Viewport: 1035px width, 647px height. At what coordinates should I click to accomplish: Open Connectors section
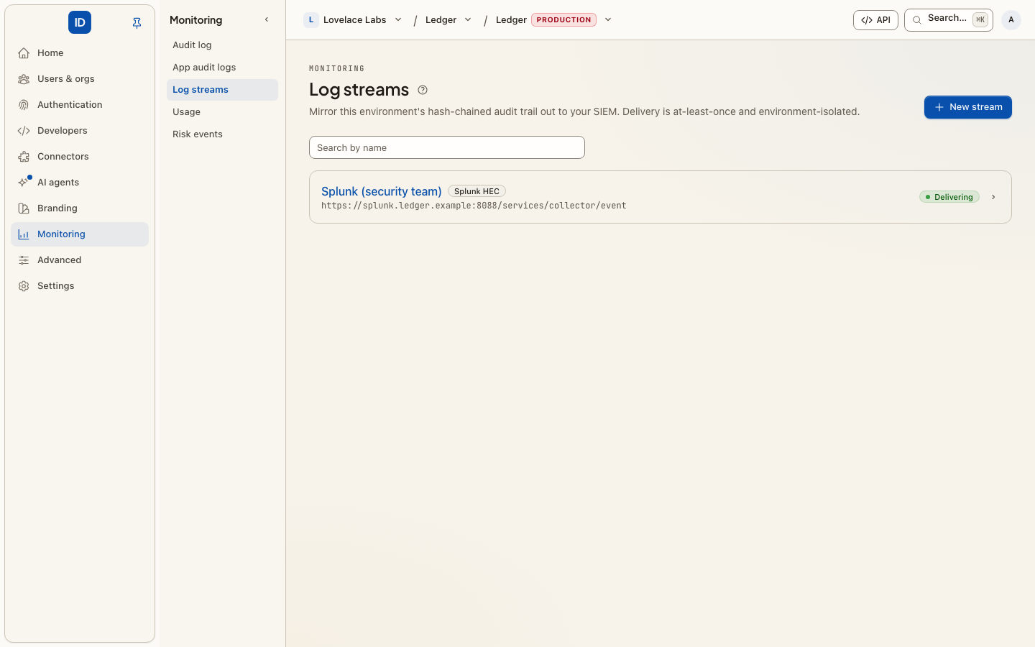[x=80, y=157]
